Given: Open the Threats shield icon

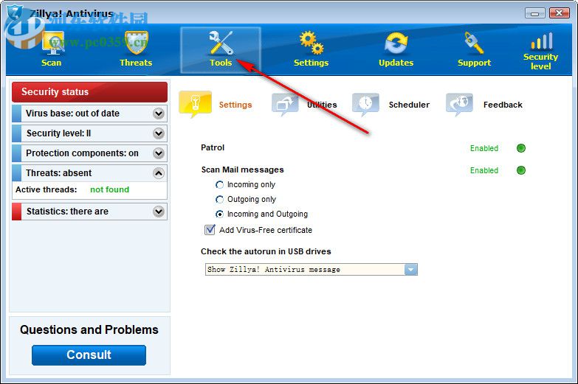Looking at the screenshot, I should pyautogui.click(x=136, y=43).
